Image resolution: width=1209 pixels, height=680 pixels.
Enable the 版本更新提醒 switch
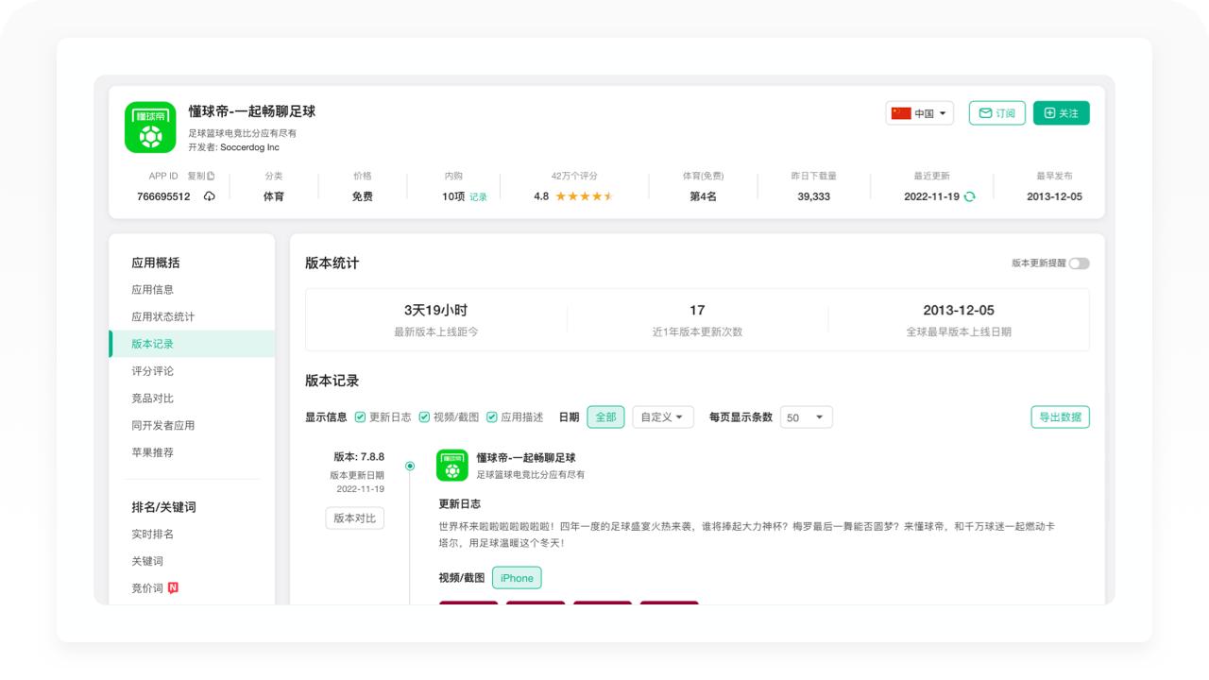tap(1077, 263)
